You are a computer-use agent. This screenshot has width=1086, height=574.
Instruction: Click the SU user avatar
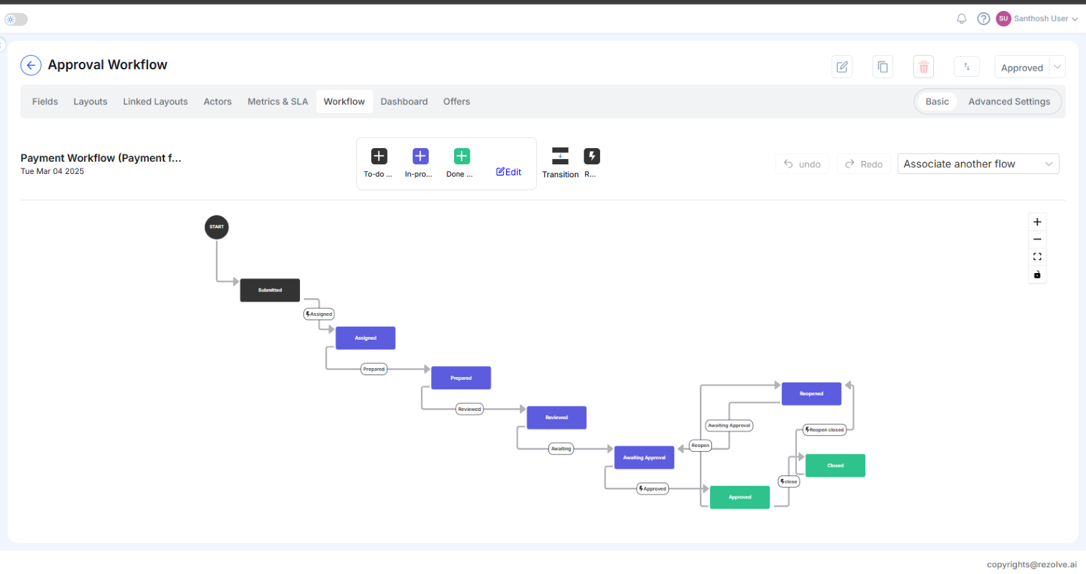click(x=1003, y=19)
